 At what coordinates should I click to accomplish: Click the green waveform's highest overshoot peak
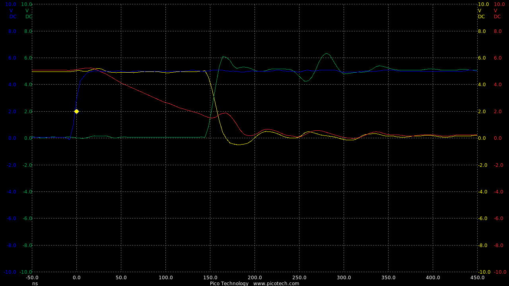tap(326, 53)
